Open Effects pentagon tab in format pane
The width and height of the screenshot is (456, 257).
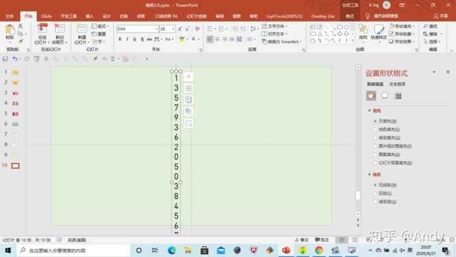click(x=384, y=96)
